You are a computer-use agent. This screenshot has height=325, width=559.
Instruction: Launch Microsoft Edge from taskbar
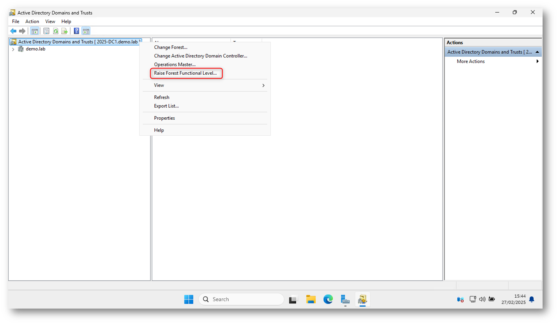[328, 299]
